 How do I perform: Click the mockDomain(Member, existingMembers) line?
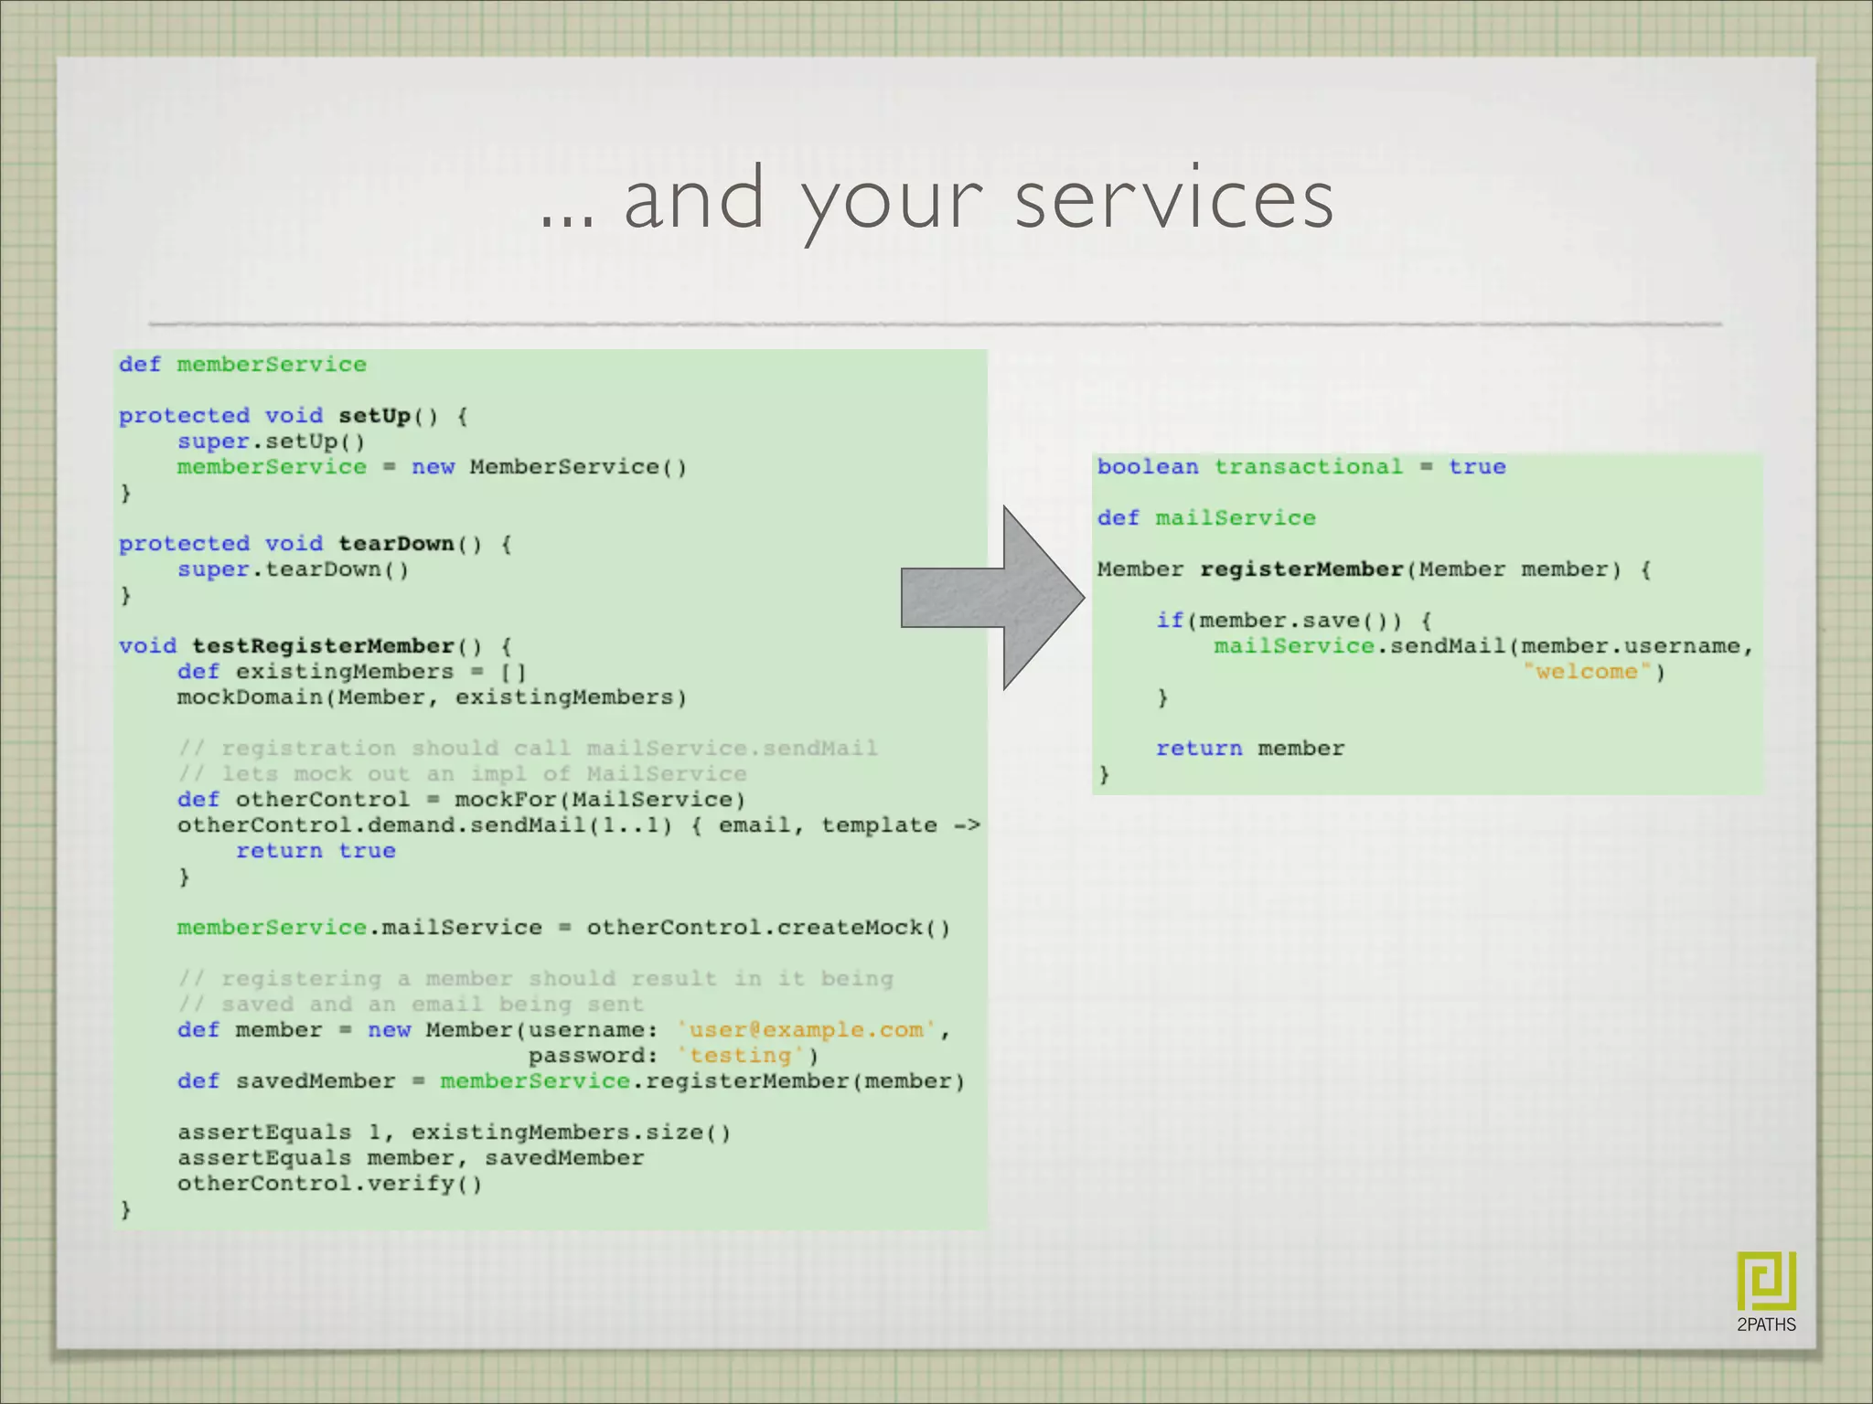coord(432,697)
